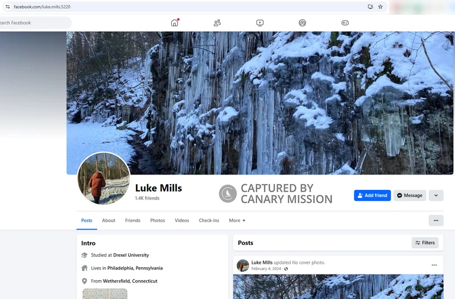Expand the More dropdown tab
The height and width of the screenshot is (299, 455).
pos(237,221)
